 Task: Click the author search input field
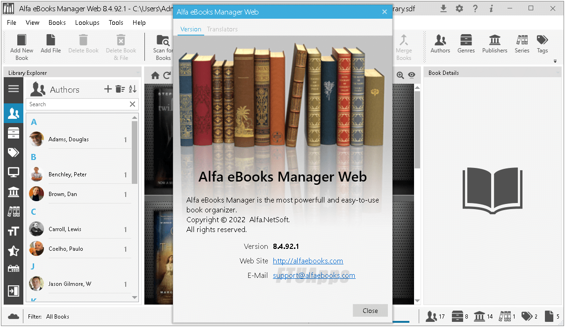[x=77, y=104]
